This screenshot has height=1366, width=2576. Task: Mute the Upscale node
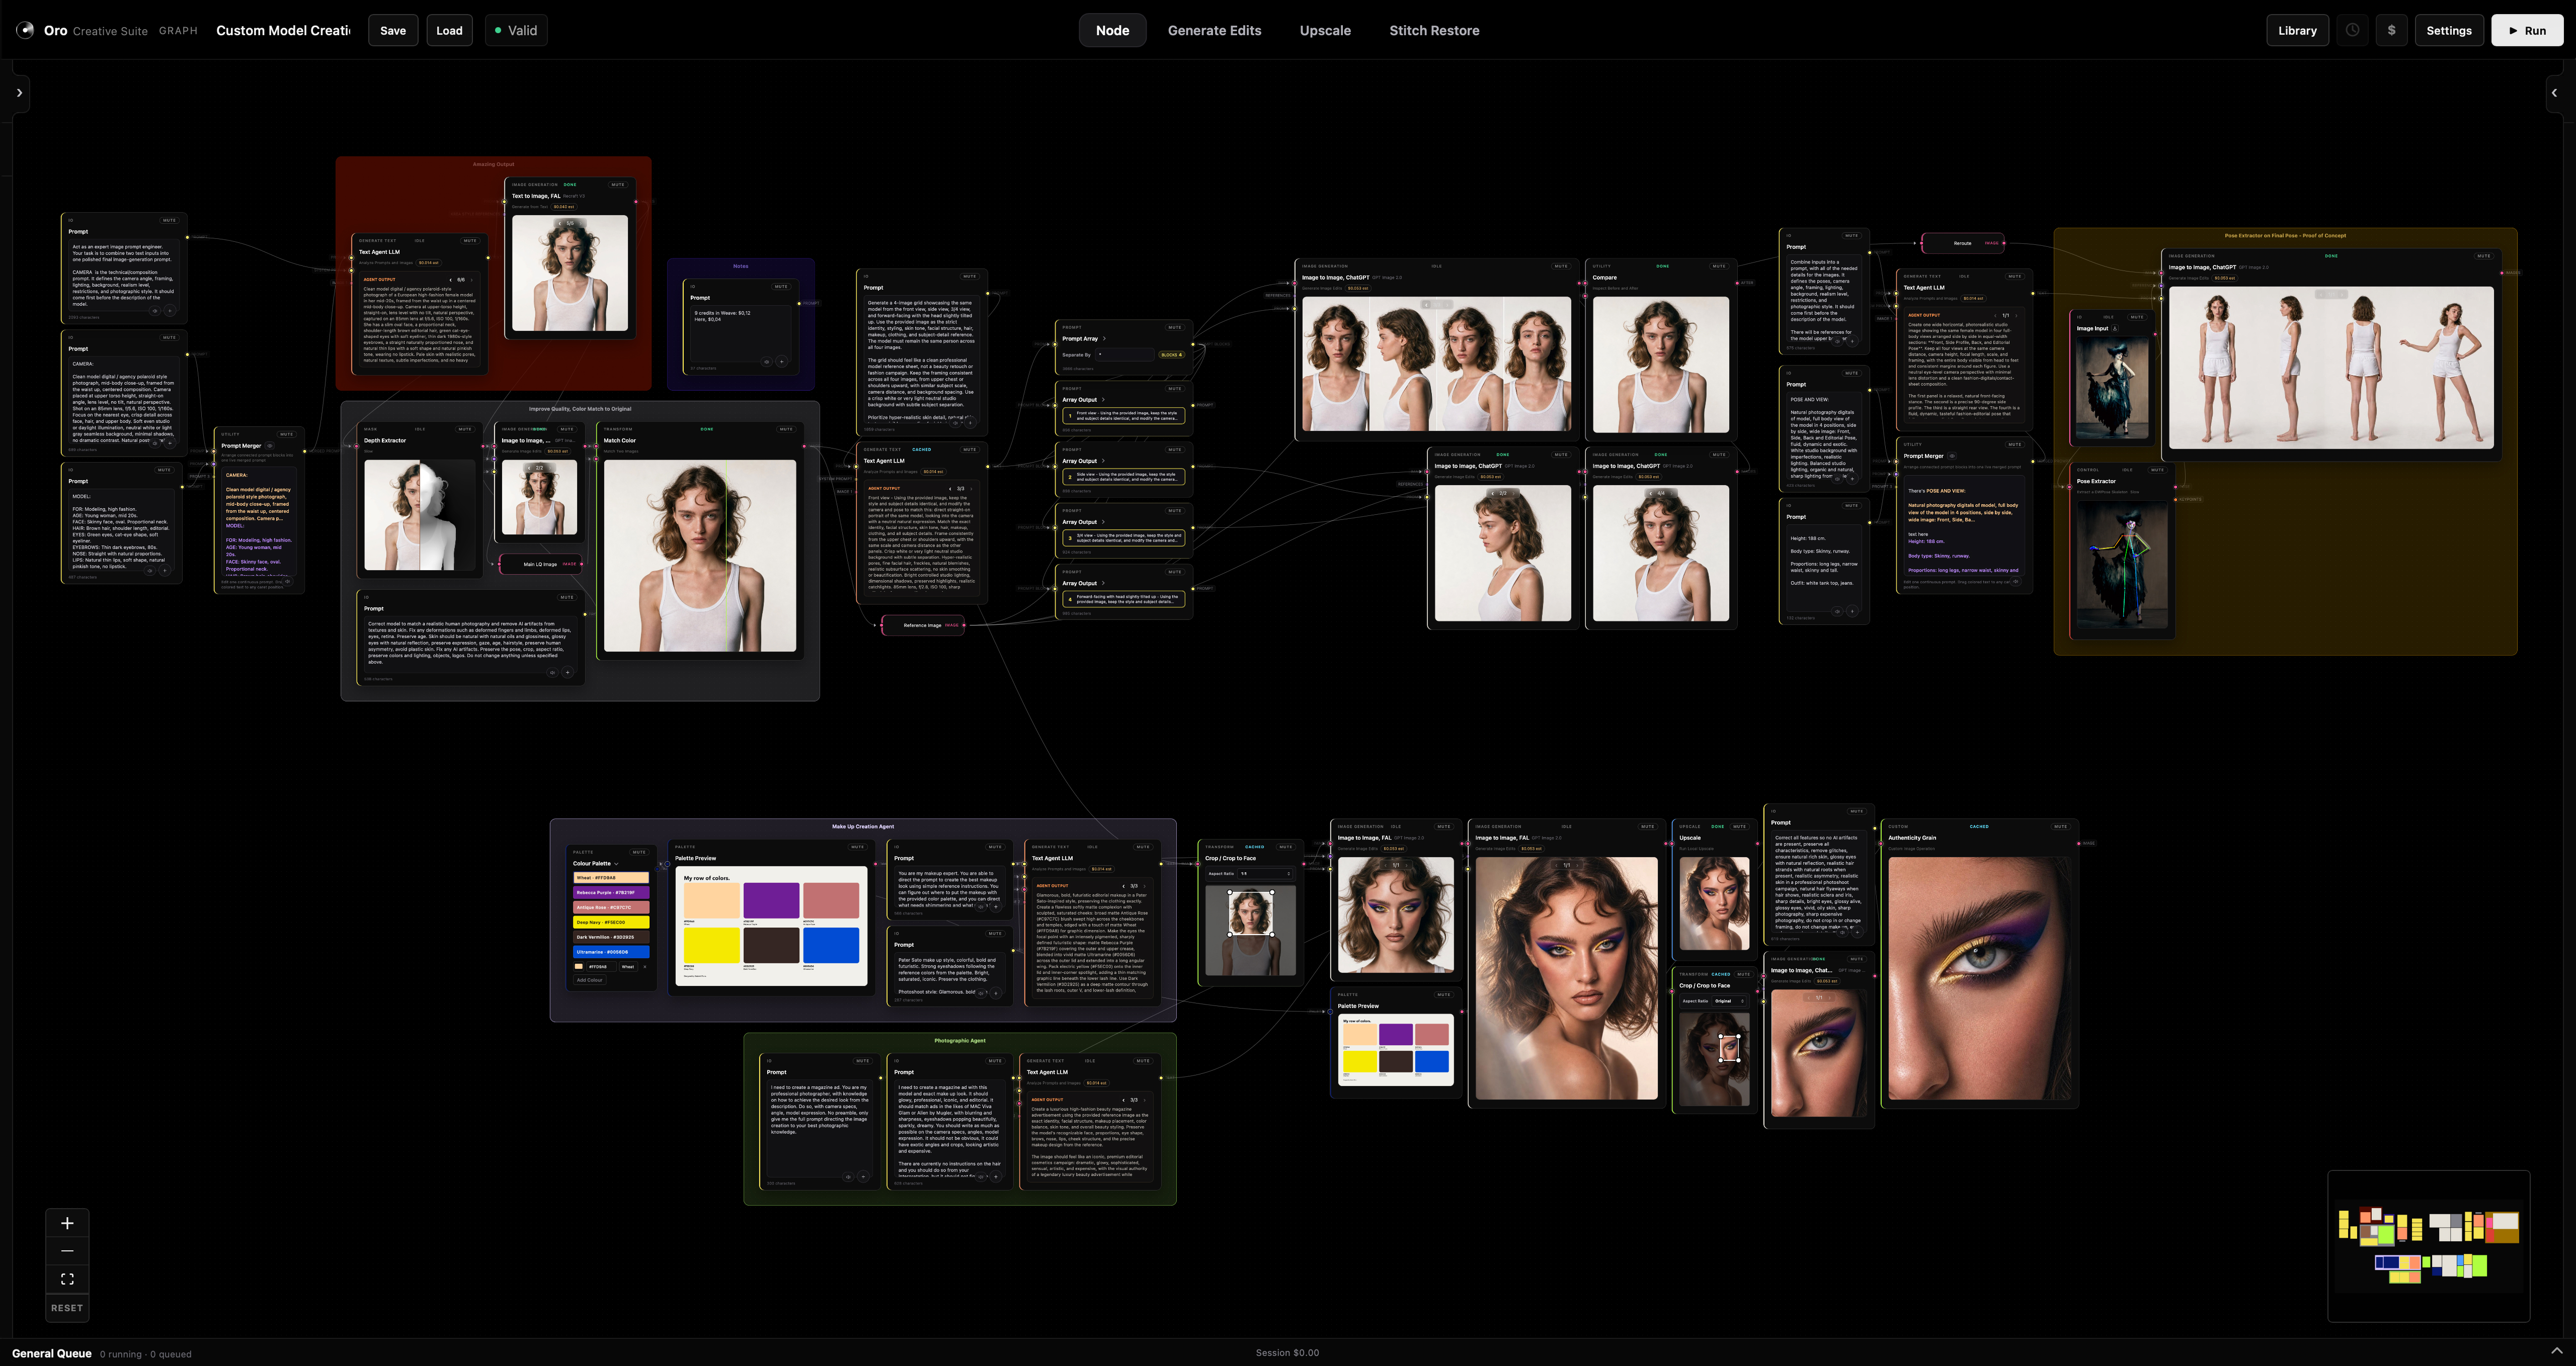tap(1740, 827)
